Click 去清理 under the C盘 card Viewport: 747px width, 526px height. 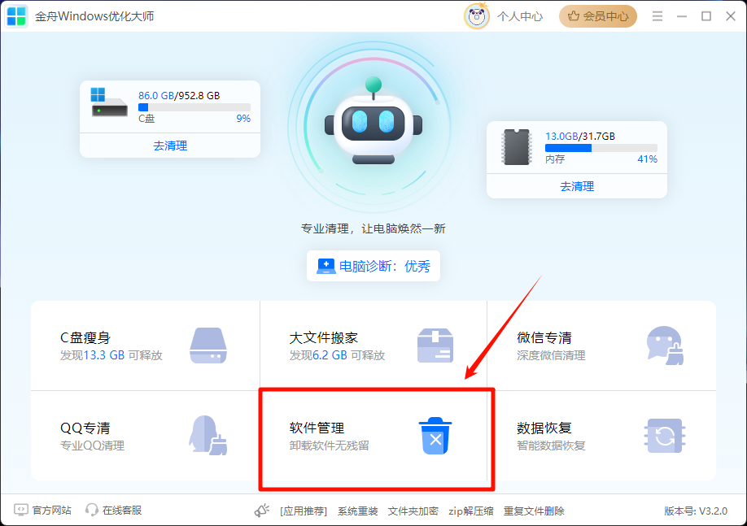click(170, 146)
